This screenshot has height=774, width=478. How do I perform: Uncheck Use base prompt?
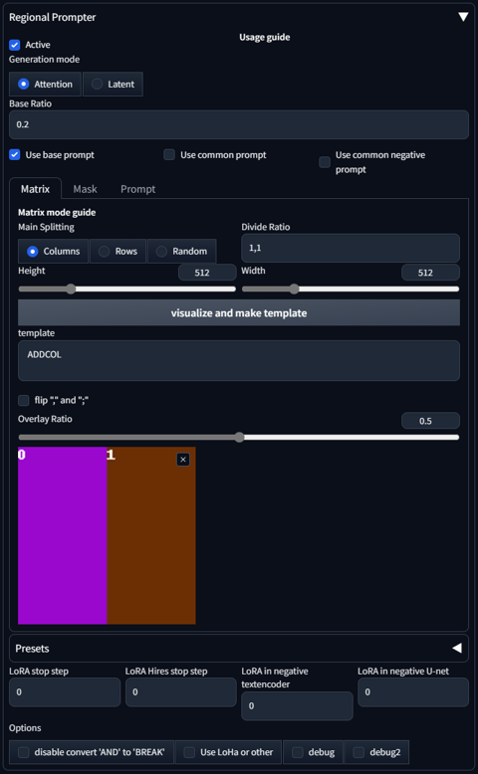coord(15,154)
